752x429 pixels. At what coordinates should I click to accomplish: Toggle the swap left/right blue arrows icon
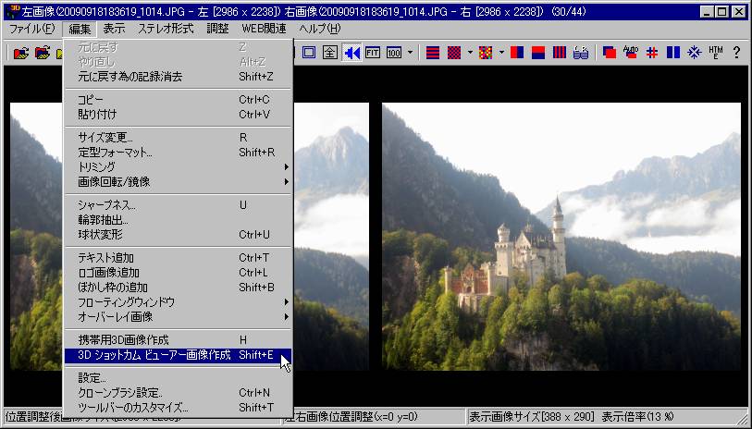point(351,53)
